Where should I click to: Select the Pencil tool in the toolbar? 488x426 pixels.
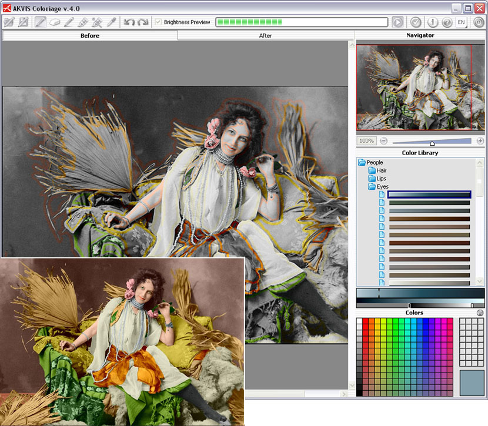coord(41,22)
